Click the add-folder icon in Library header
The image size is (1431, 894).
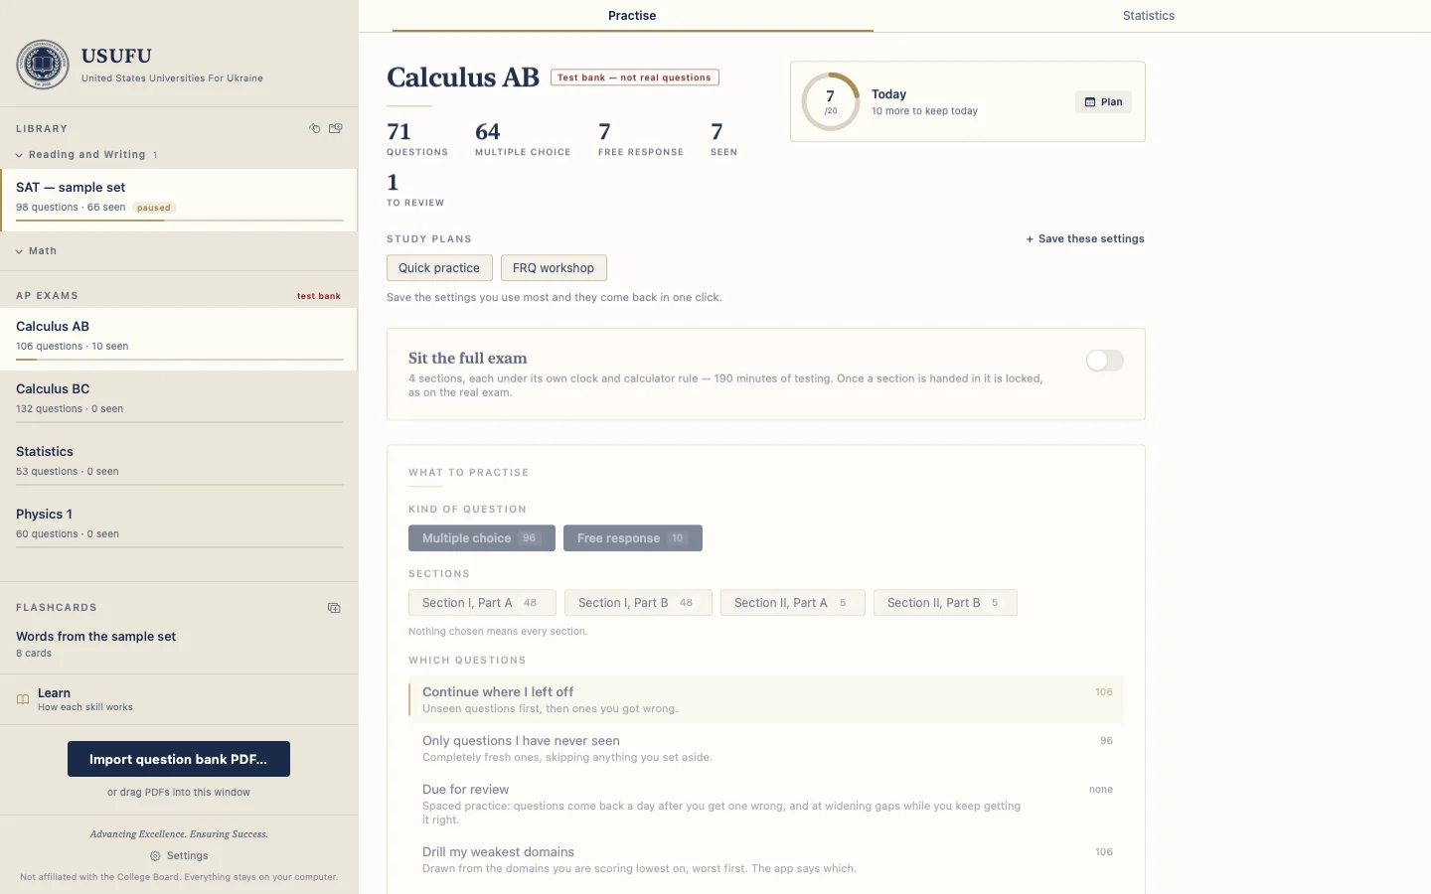[336, 128]
